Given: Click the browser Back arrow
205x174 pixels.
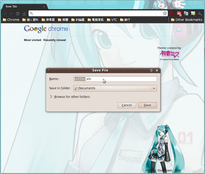Looking at the screenshot, I should point(5,13).
